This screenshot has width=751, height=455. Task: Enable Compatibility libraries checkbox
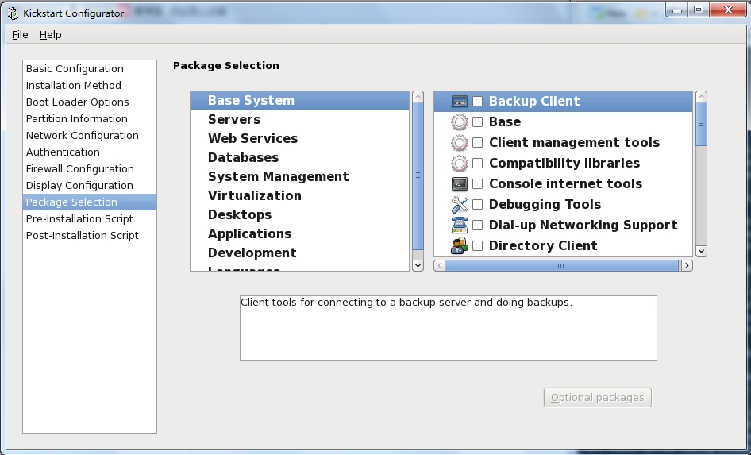pyautogui.click(x=478, y=163)
